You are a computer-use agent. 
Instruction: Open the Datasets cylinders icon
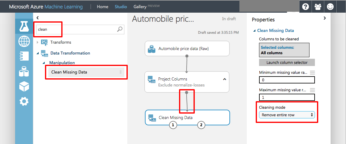[24, 72]
